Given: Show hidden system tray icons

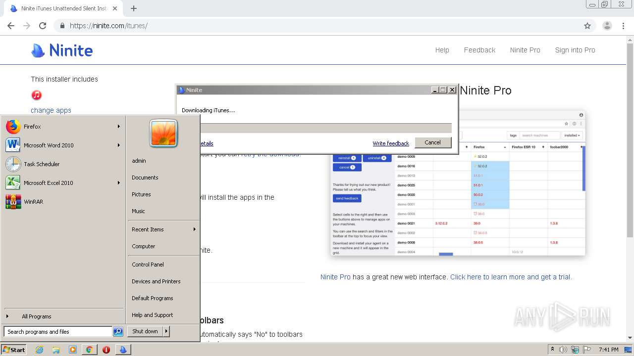Looking at the screenshot, I should point(552,350).
